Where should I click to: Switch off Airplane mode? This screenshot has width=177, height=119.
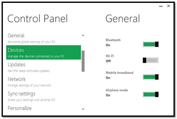pyautogui.click(x=151, y=94)
